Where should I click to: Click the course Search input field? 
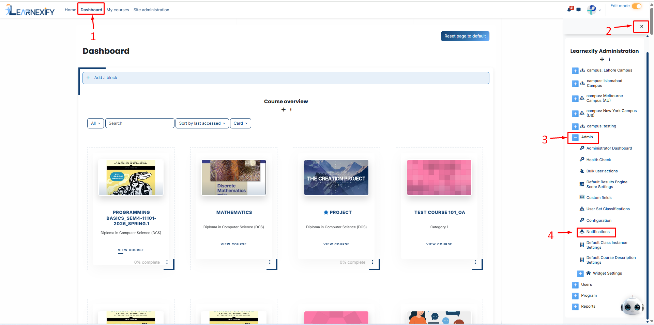point(140,123)
